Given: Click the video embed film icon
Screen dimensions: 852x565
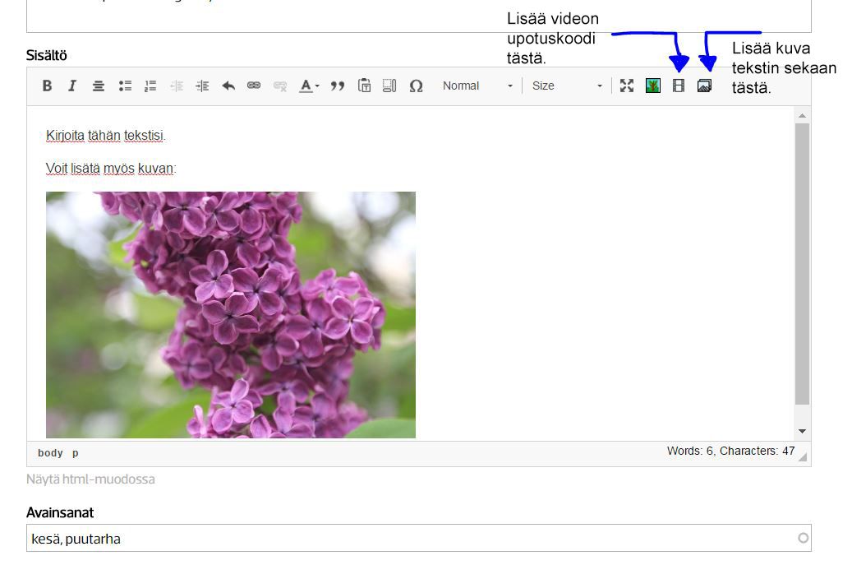Looking at the screenshot, I should pos(679,86).
